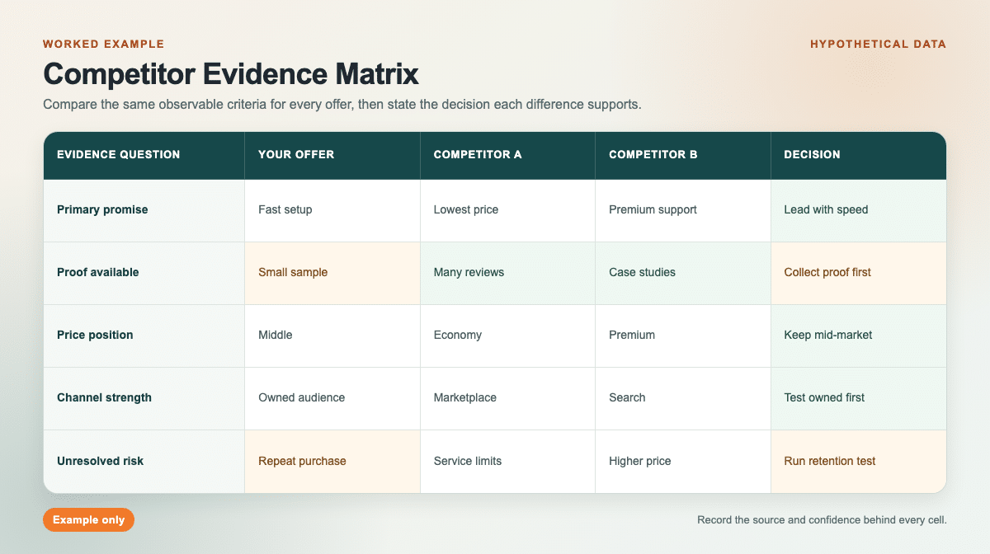Screen dimensions: 990x554
Task: Select the 'Higher price' cell
Action: click(683, 462)
